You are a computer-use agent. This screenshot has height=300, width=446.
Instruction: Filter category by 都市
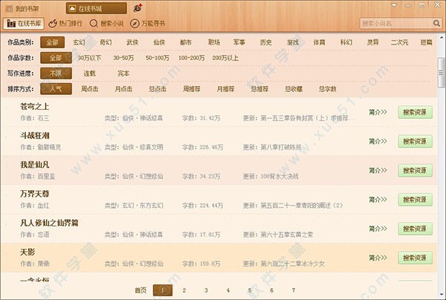click(186, 42)
